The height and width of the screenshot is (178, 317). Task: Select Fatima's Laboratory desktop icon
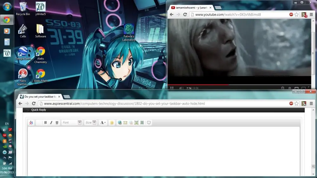pyautogui.click(x=129, y=33)
